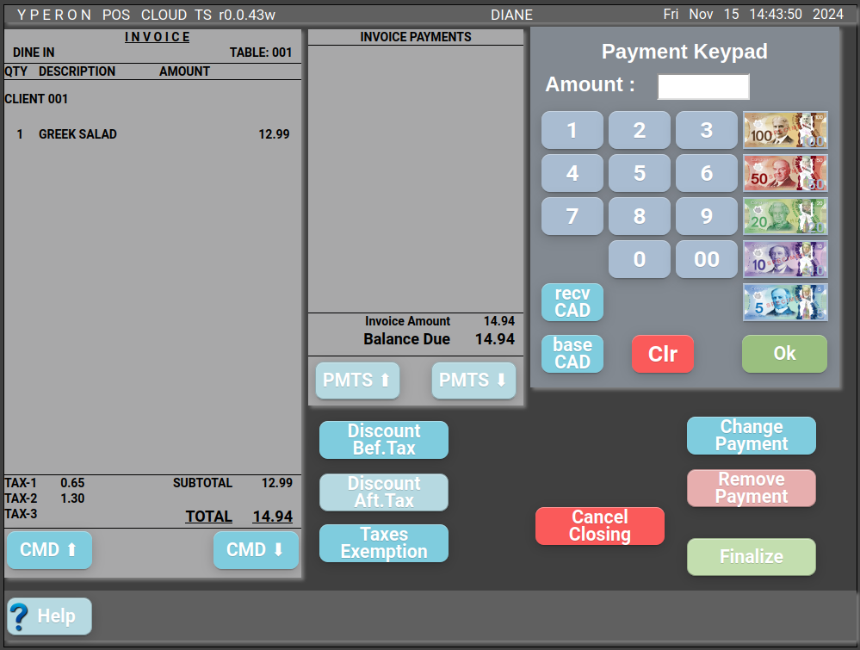Open the Taxes Exemption option

coord(384,543)
